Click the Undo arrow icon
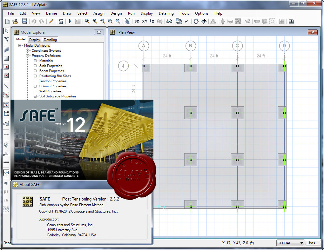This screenshot has width=324, height=250. [x=34, y=21]
